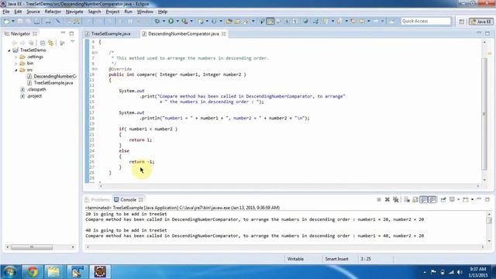This screenshot has height=279, width=496.
Task: Select the Console tab
Action: click(128, 200)
